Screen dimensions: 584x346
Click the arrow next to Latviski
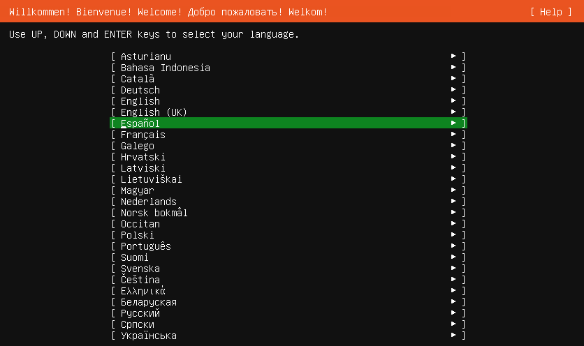[x=453, y=167]
